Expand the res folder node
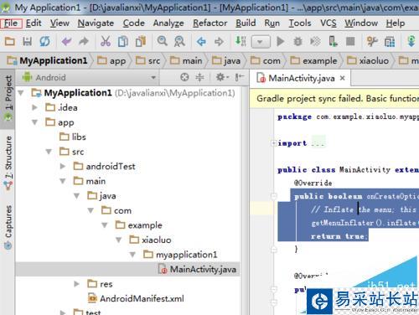 (x=77, y=284)
